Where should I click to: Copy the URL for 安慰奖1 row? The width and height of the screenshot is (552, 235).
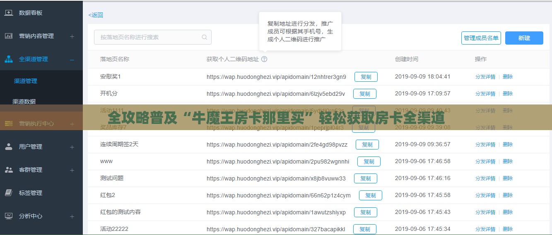point(366,77)
